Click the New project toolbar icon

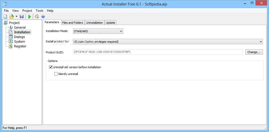5,16
